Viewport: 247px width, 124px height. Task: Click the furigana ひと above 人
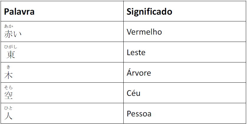(9, 108)
